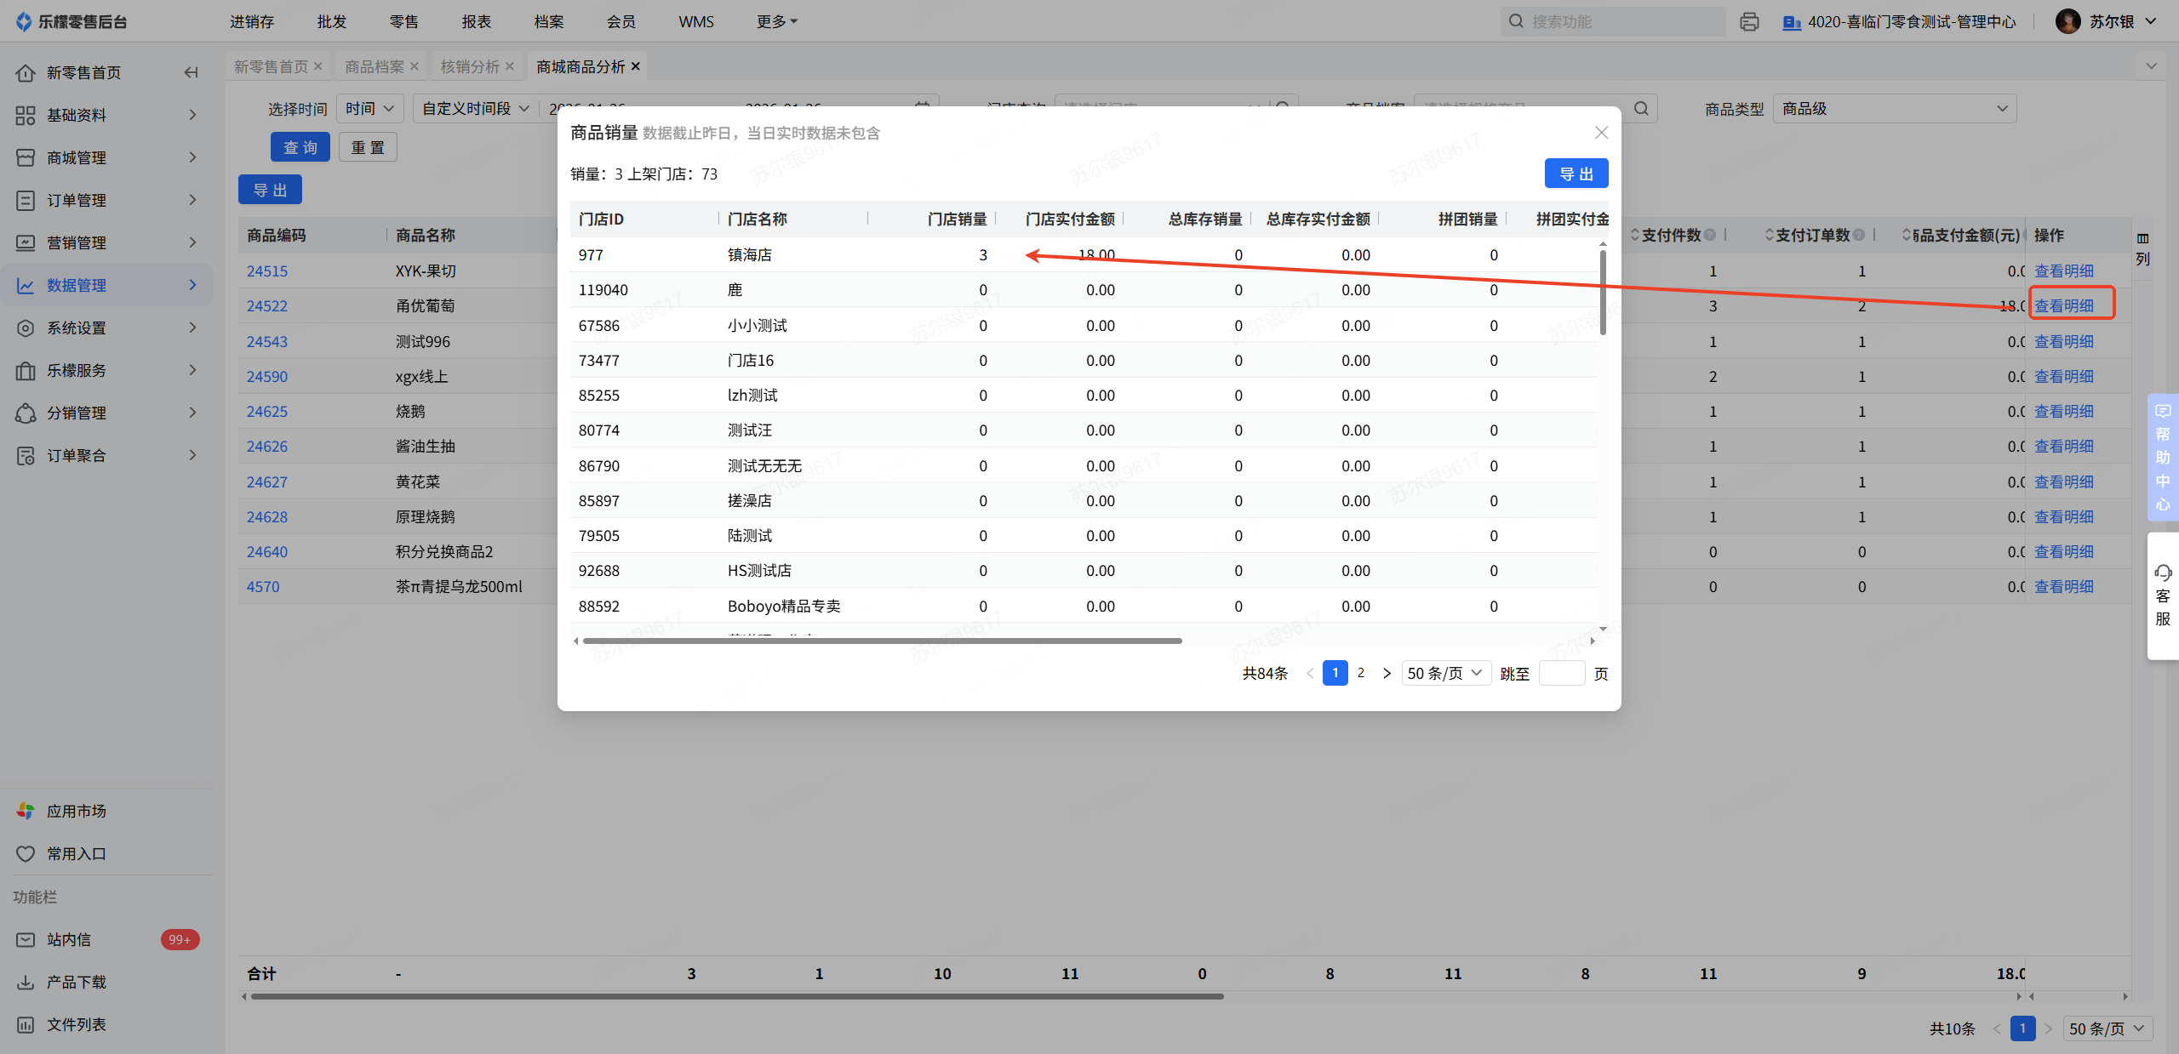Viewport: 2179px width, 1054px height.
Task: Click the 客服 headset icon
Action: point(2163,573)
